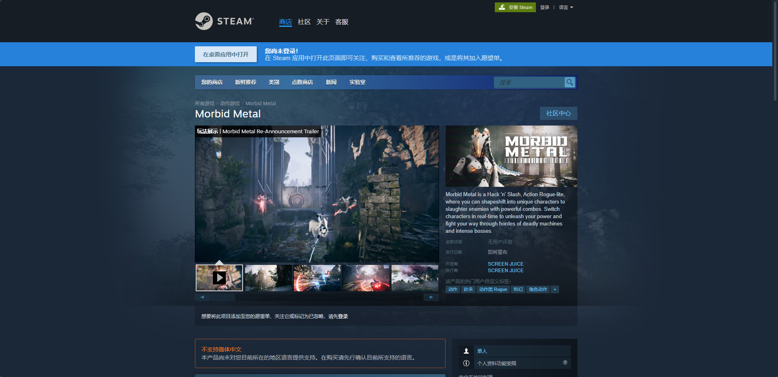Open the 新闻 tab
The height and width of the screenshot is (377, 778).
[x=331, y=82]
